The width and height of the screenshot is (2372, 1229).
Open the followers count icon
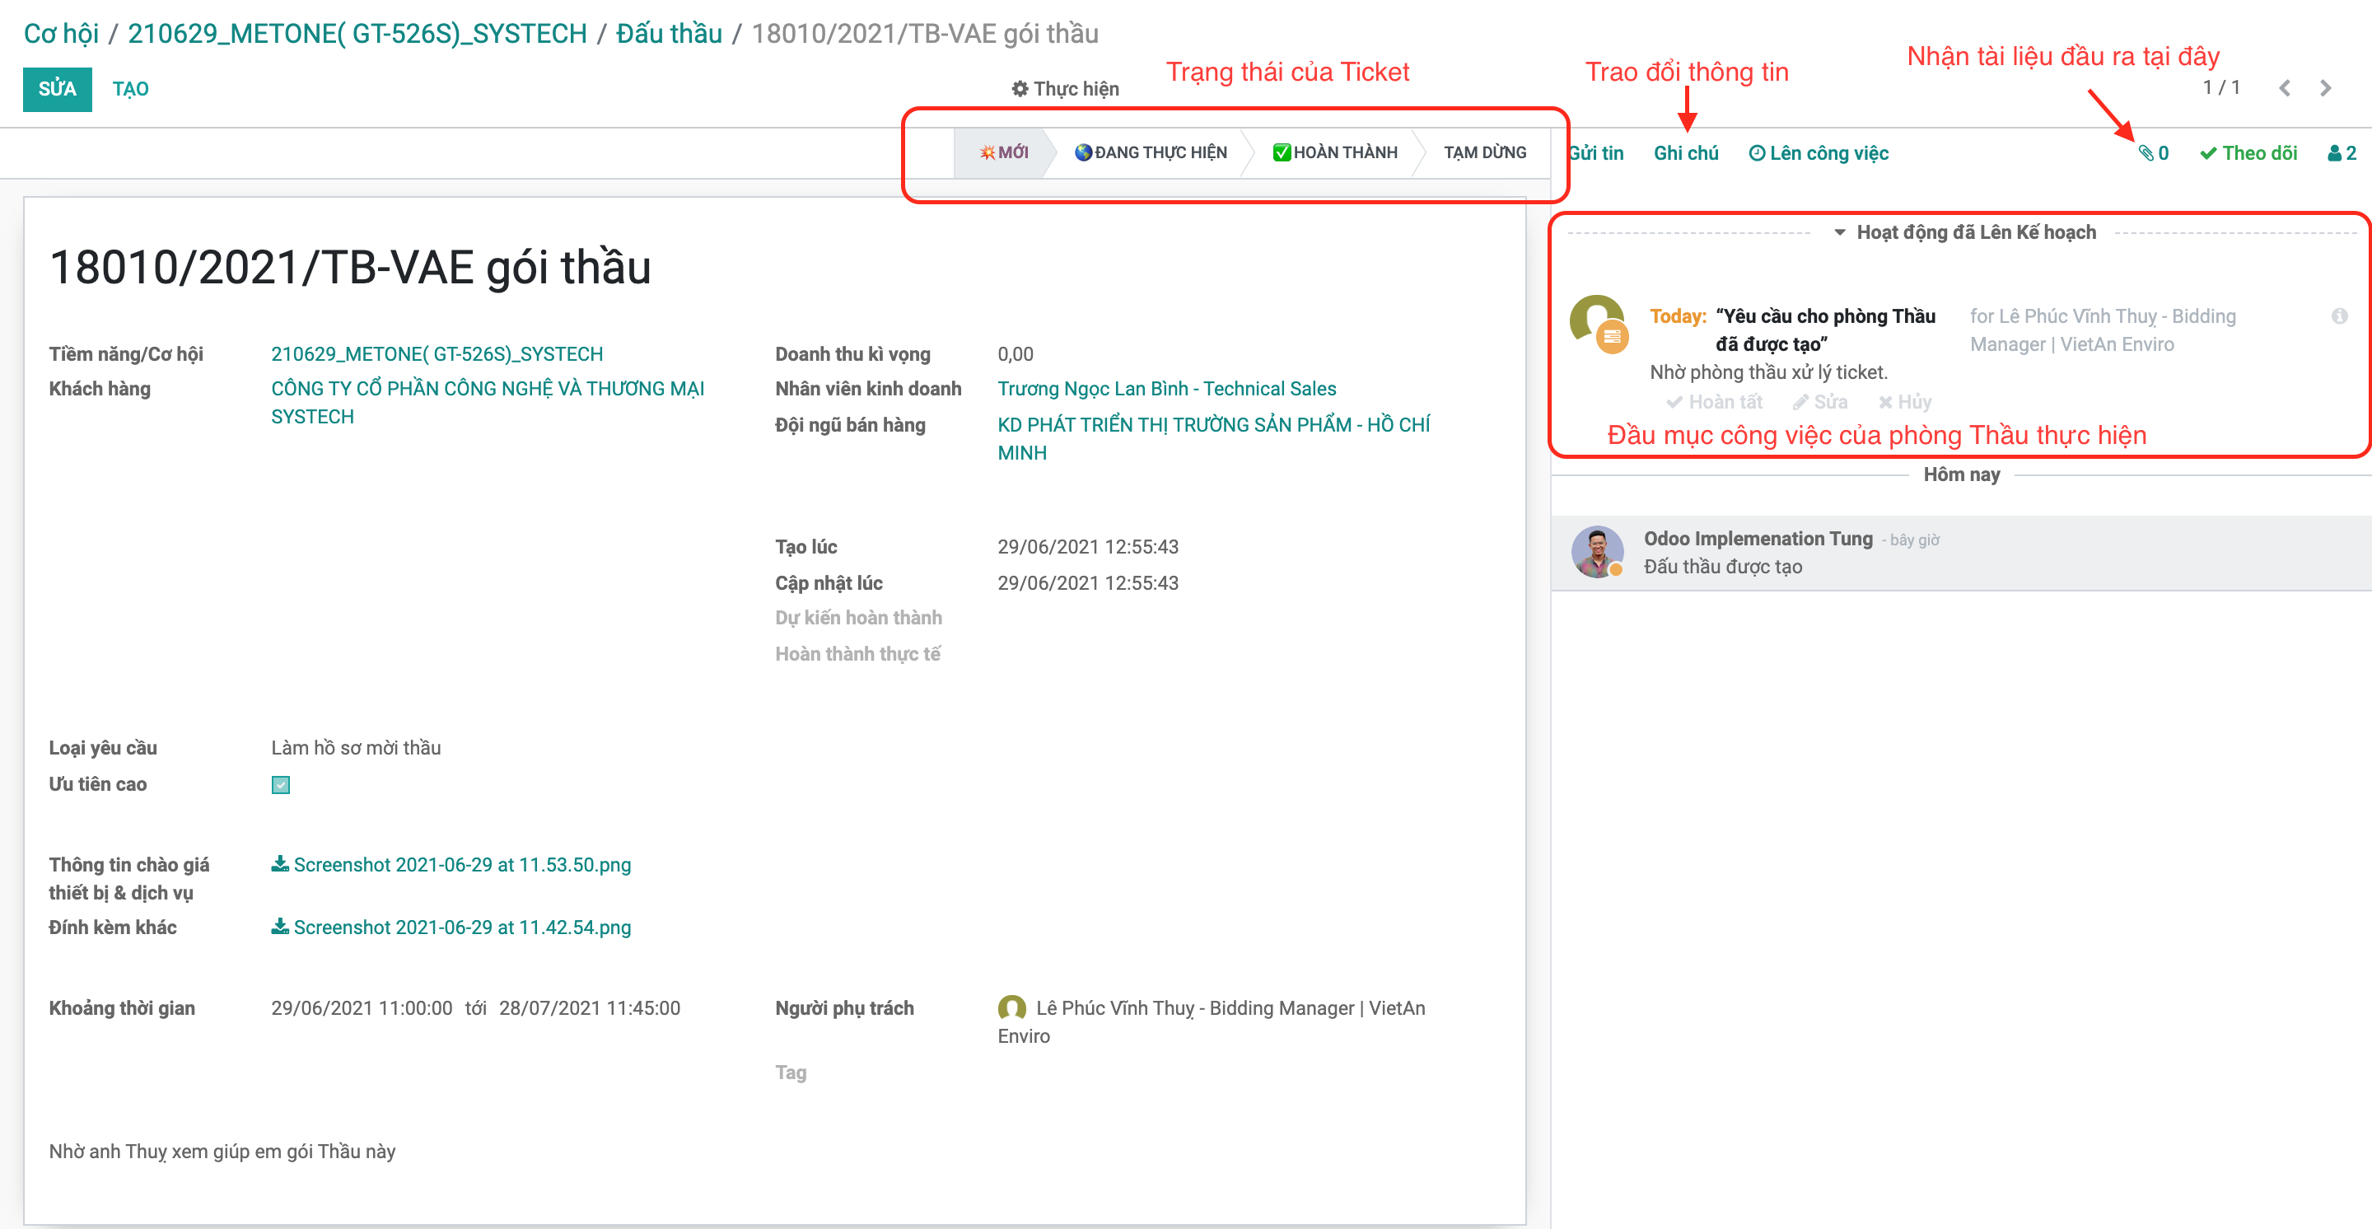point(2341,153)
